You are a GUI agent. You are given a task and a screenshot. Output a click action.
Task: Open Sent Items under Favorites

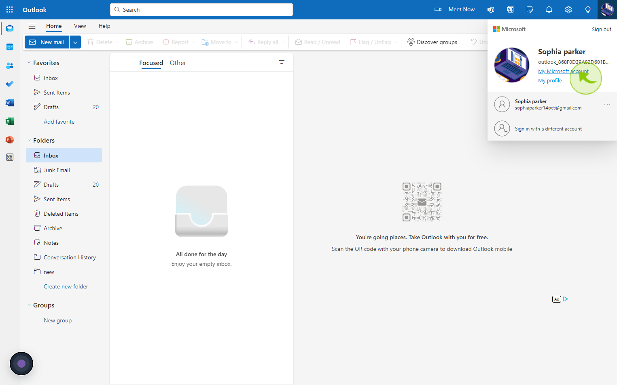(x=64, y=93)
